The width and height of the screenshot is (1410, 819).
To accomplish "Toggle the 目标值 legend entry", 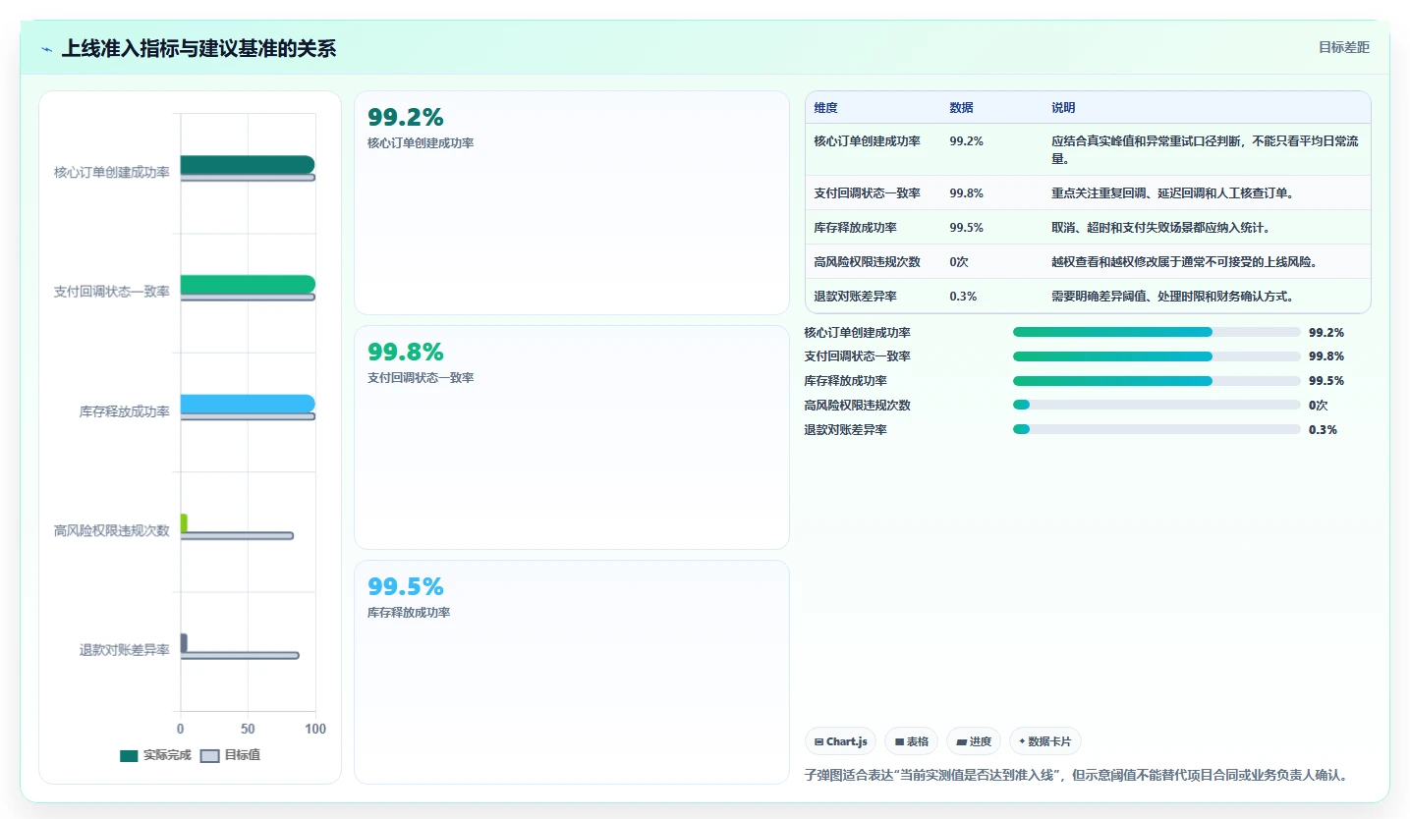I will click(230, 755).
